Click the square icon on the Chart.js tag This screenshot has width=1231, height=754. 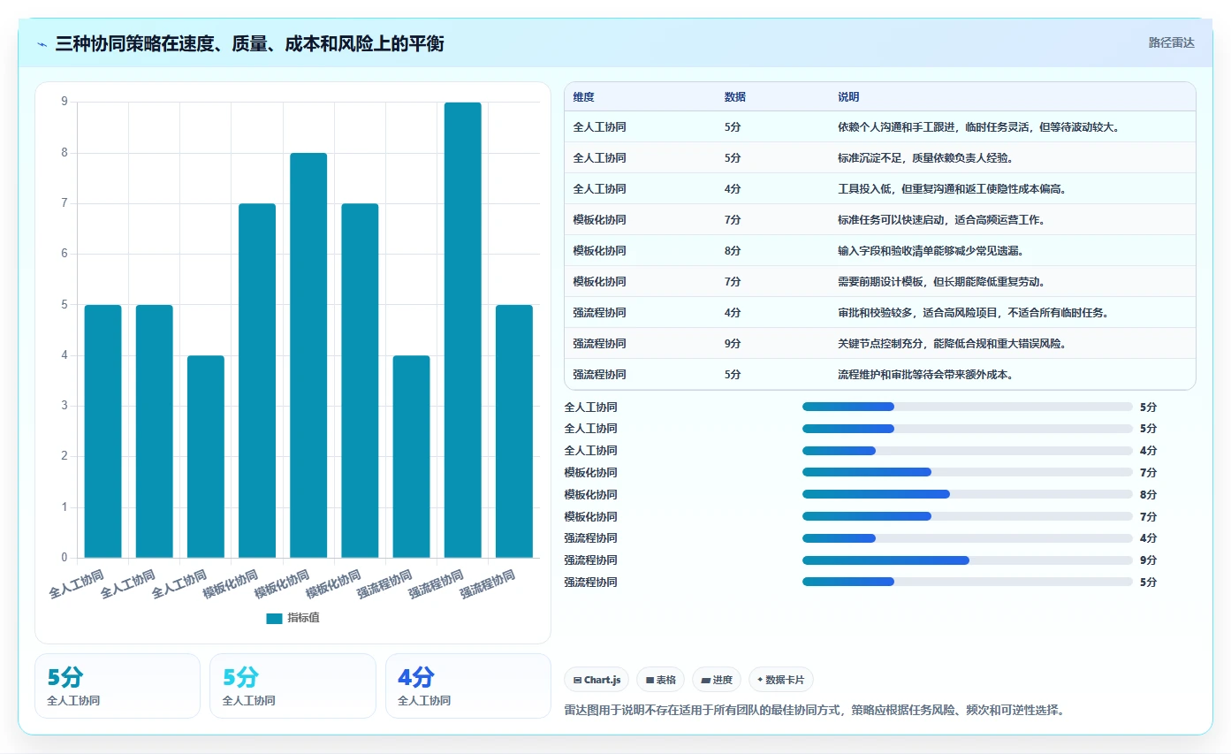(x=577, y=681)
